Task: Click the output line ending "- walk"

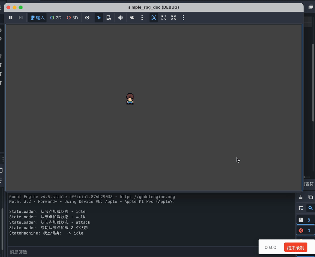Action: (x=47, y=217)
